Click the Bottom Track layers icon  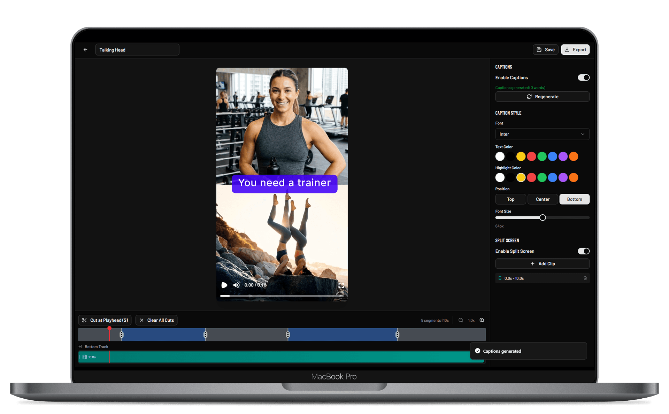(x=80, y=346)
